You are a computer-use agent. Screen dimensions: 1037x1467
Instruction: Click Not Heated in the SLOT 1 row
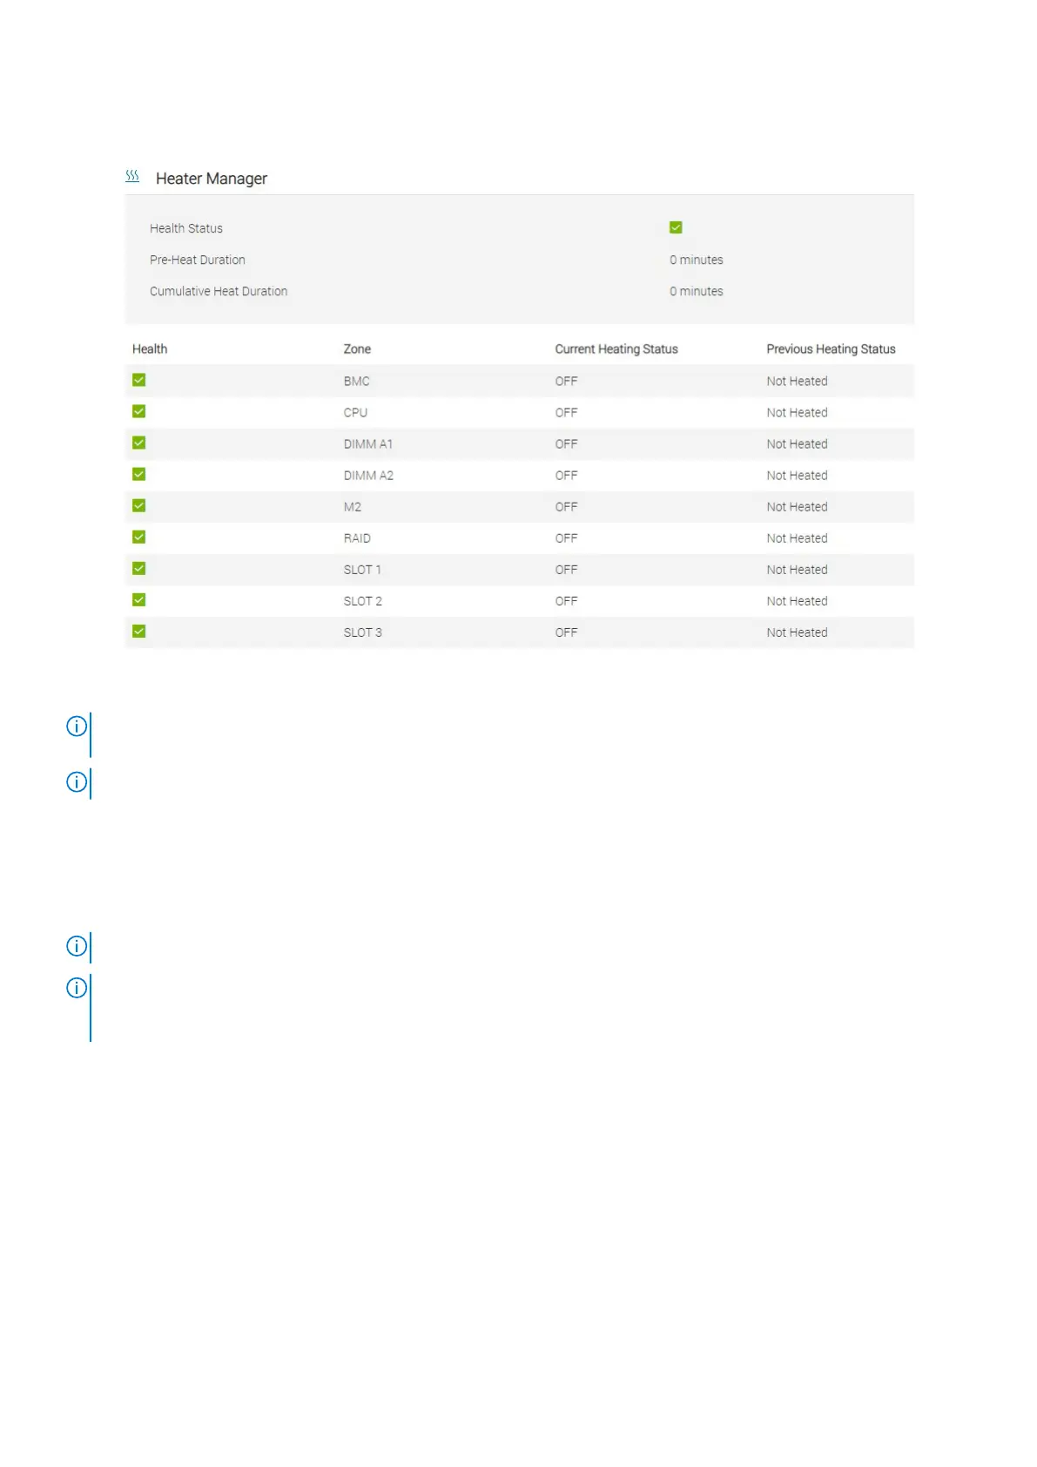(x=797, y=570)
